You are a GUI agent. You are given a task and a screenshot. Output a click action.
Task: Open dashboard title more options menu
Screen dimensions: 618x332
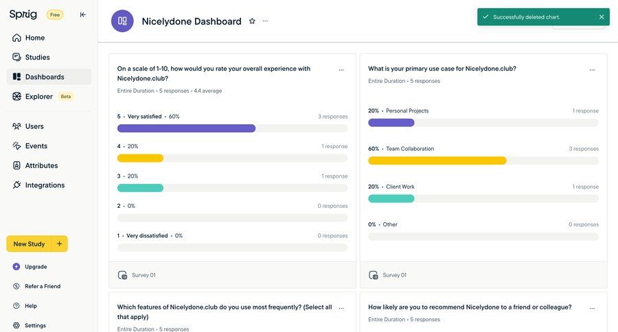(266, 21)
